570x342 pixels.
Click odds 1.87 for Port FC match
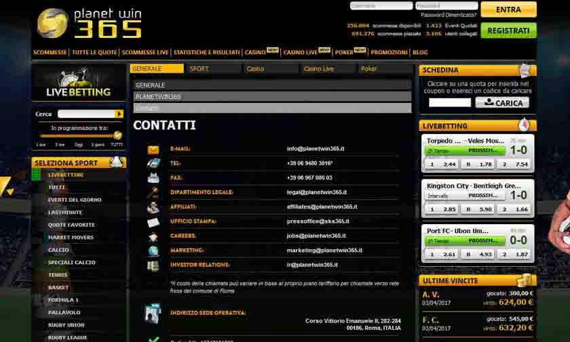[x=514, y=254]
